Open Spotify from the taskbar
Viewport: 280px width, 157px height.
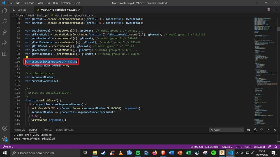click(x=138, y=153)
